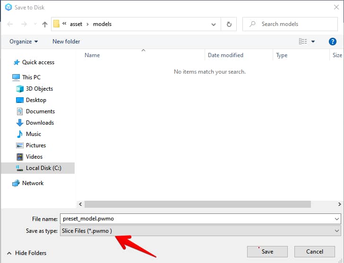
Task: Select This PC in navigation pane
Action: tap(31, 77)
